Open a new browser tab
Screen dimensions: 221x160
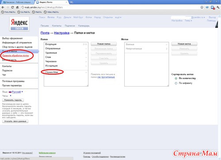tap(72, 2)
